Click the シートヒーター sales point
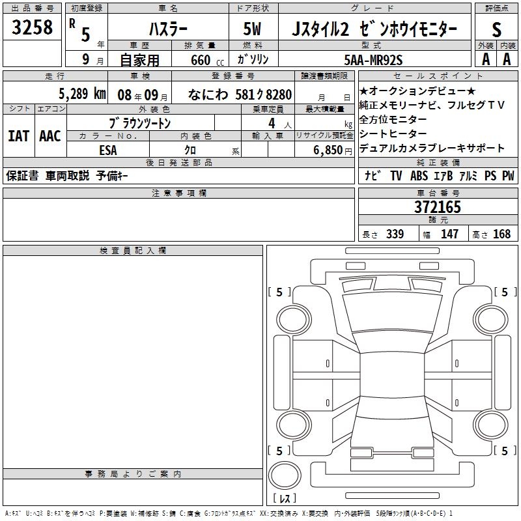Image resolution: width=521 pixels, height=521 pixels. (393, 134)
